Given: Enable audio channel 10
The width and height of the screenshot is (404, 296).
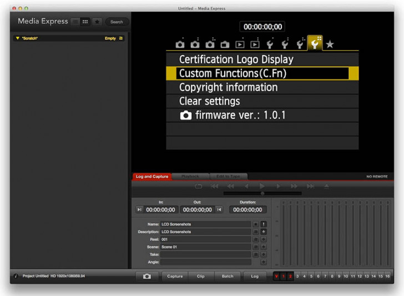Looking at the screenshot, I should coord(346,276).
